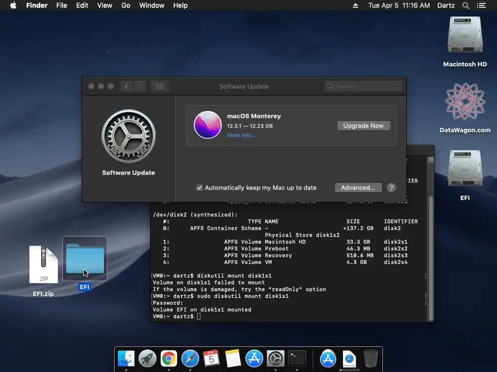
Task: Click the date and time in menu bar
Action: (399, 5)
